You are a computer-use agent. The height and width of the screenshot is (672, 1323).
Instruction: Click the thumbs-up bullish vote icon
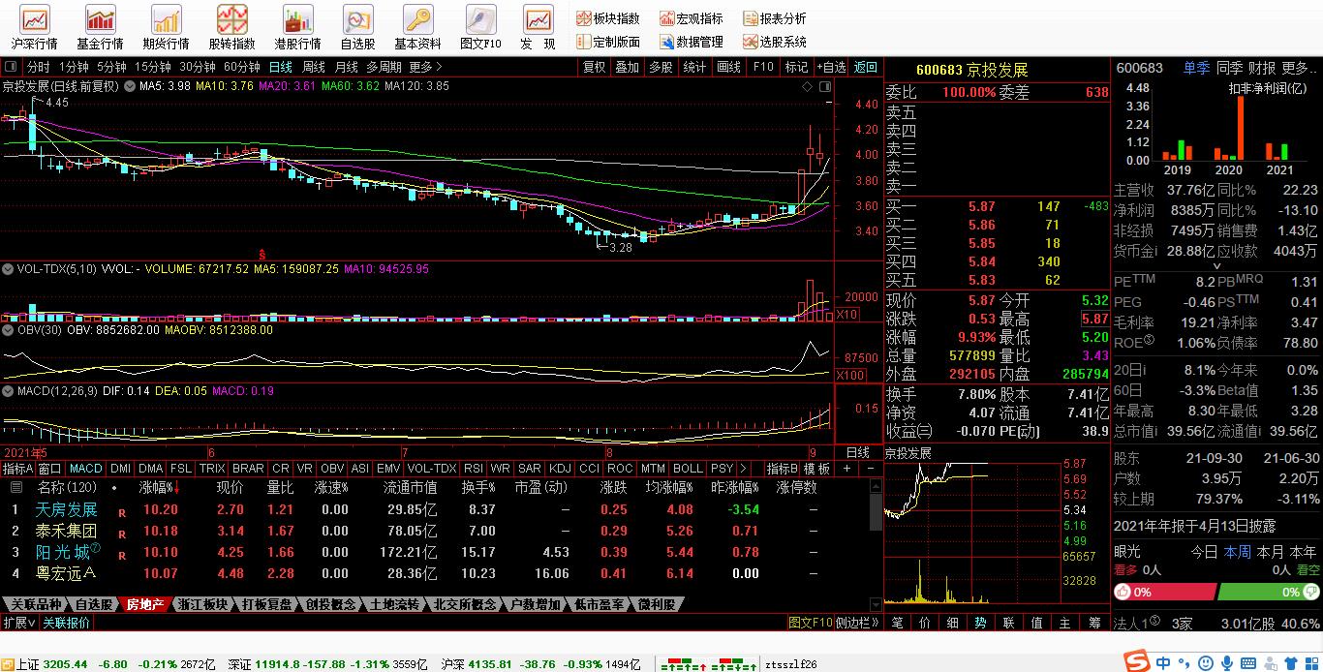coord(1123,592)
